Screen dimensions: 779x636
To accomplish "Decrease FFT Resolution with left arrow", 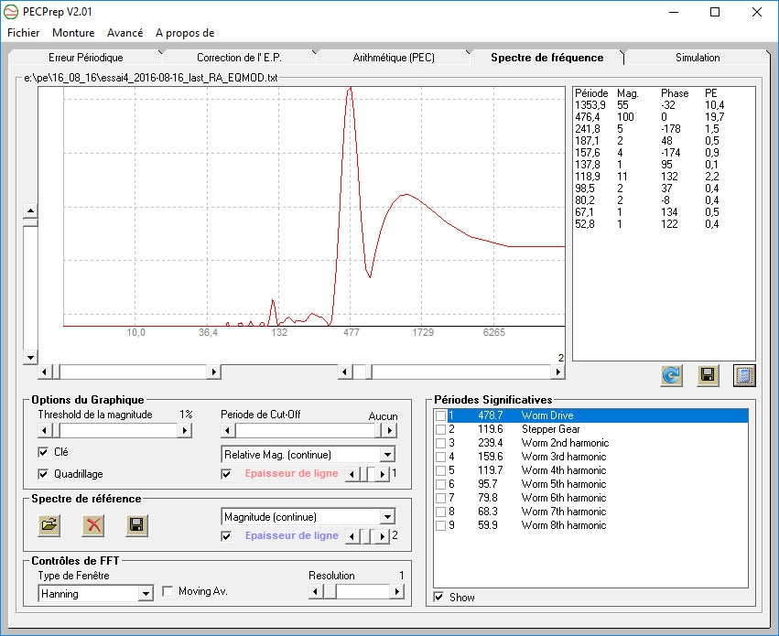I will tap(316, 591).
